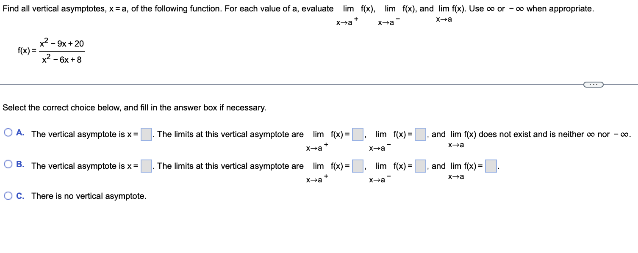The width and height of the screenshot is (638, 253).
Task: Select radio button for choice A
Action: pyautogui.click(x=8, y=134)
